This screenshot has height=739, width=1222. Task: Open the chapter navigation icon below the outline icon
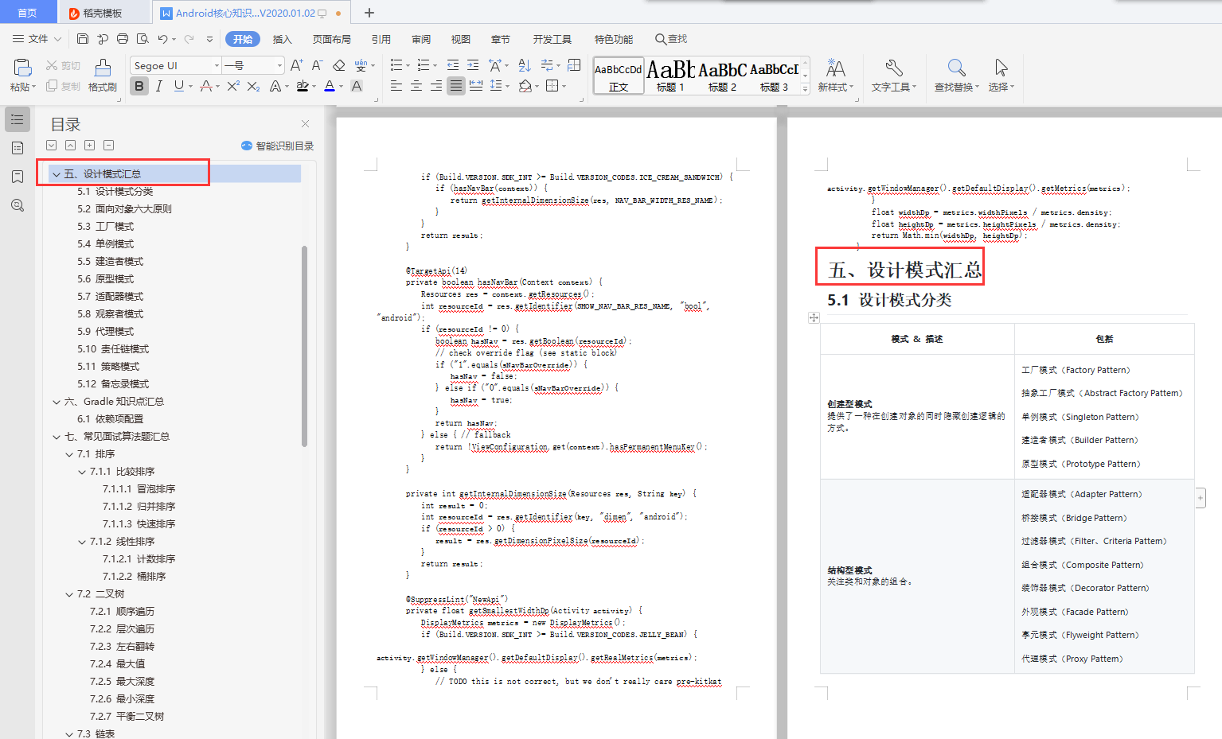click(18, 148)
